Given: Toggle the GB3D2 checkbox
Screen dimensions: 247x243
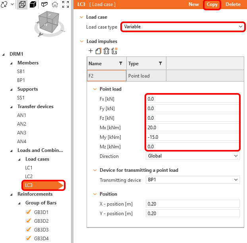Looking at the screenshot, I should click(x=28, y=221).
